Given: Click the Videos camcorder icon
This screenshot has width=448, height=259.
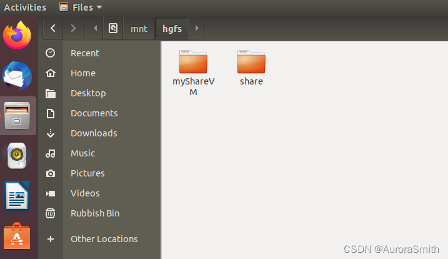Looking at the screenshot, I should [x=50, y=193].
